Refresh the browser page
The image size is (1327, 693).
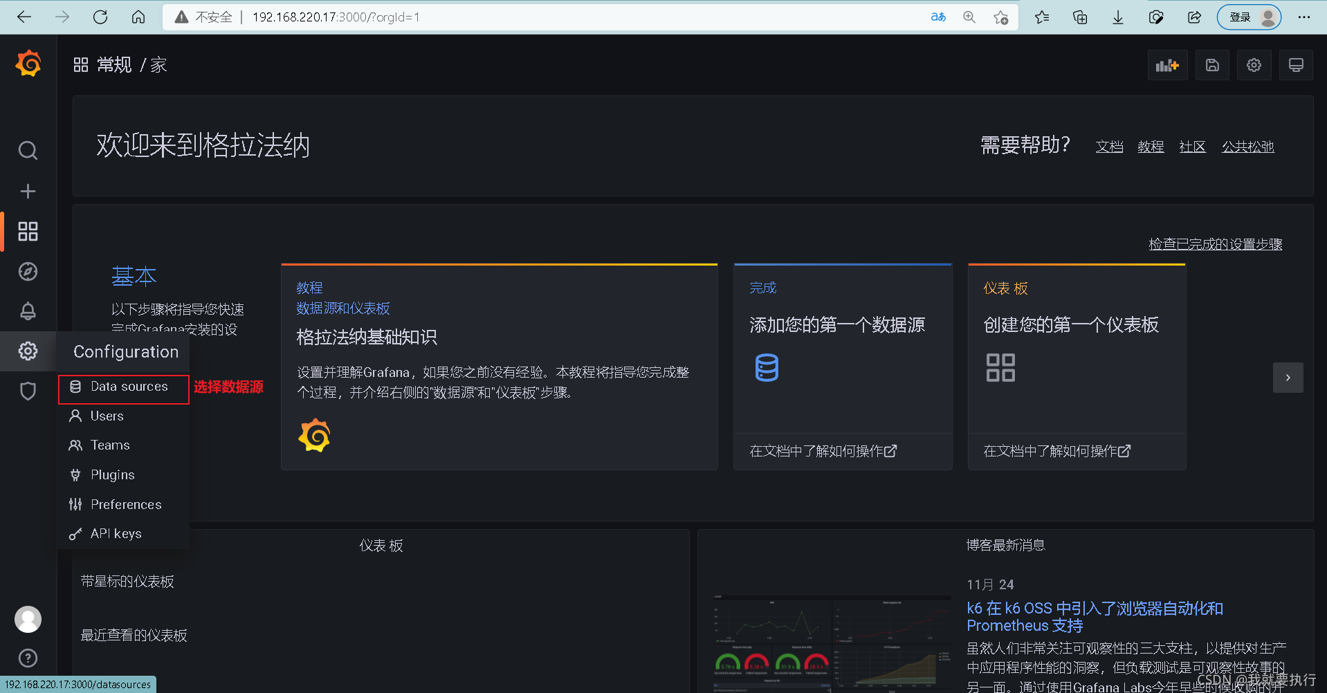click(100, 17)
